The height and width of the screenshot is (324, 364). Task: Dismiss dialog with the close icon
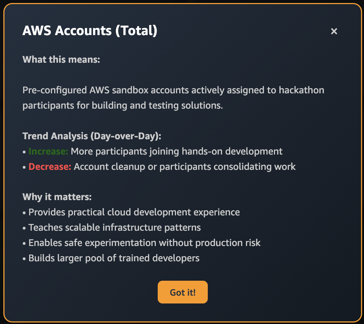[334, 31]
